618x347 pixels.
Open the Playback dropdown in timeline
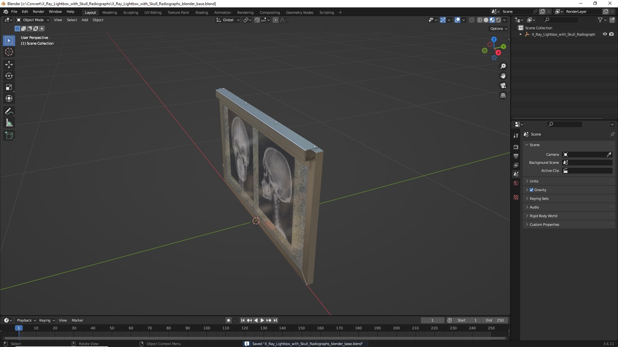[26, 320]
